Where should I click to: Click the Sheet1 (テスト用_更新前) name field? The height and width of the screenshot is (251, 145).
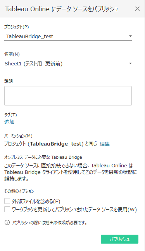[68, 63]
